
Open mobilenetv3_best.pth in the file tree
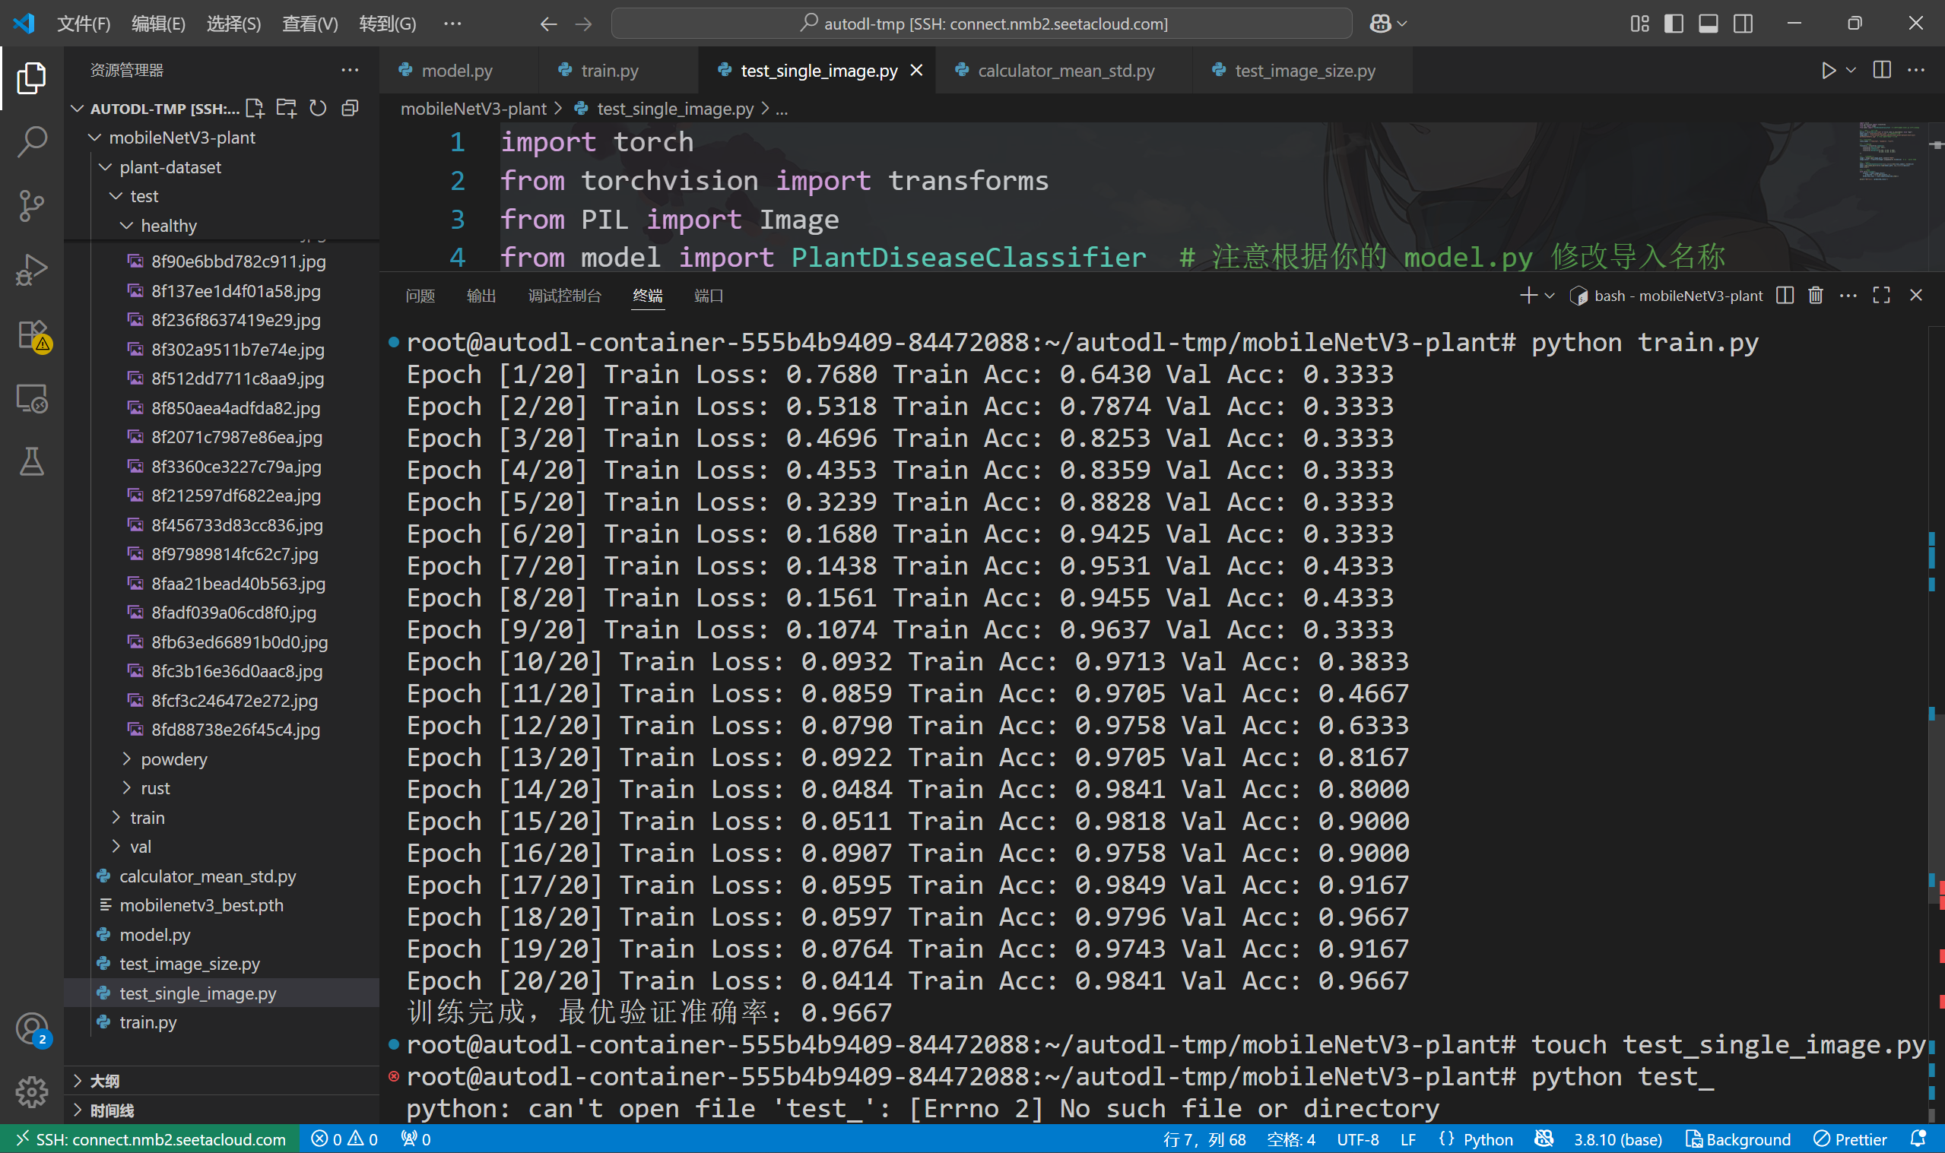pos(201,905)
